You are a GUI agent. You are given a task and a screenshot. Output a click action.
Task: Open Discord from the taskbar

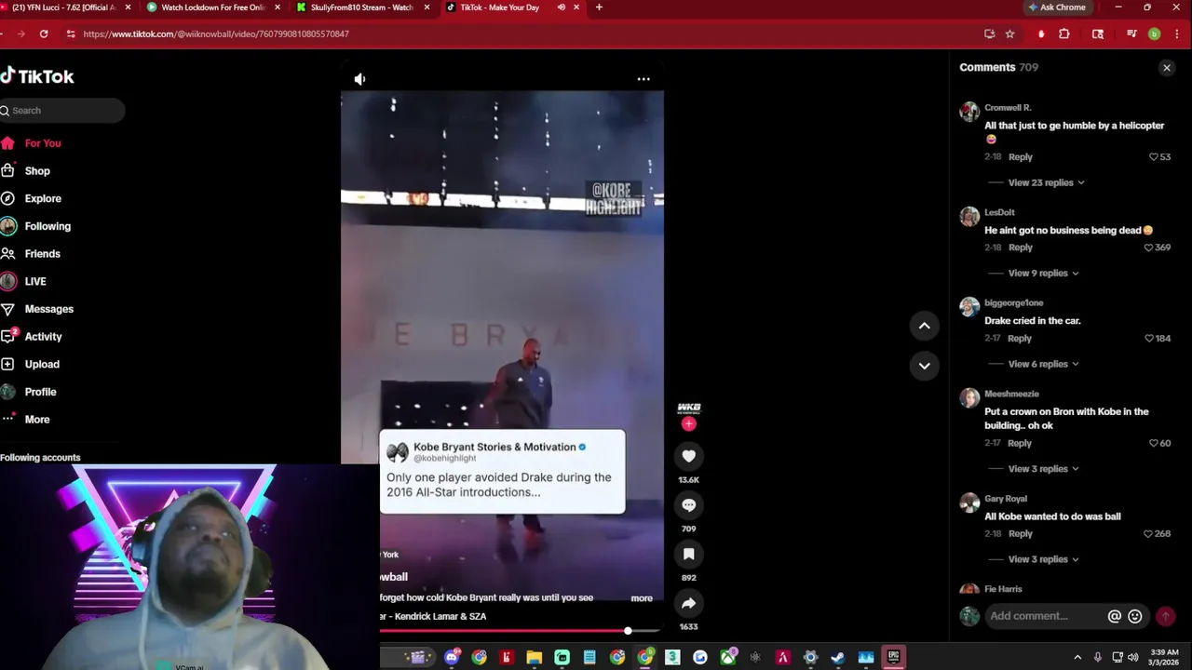coord(452,658)
